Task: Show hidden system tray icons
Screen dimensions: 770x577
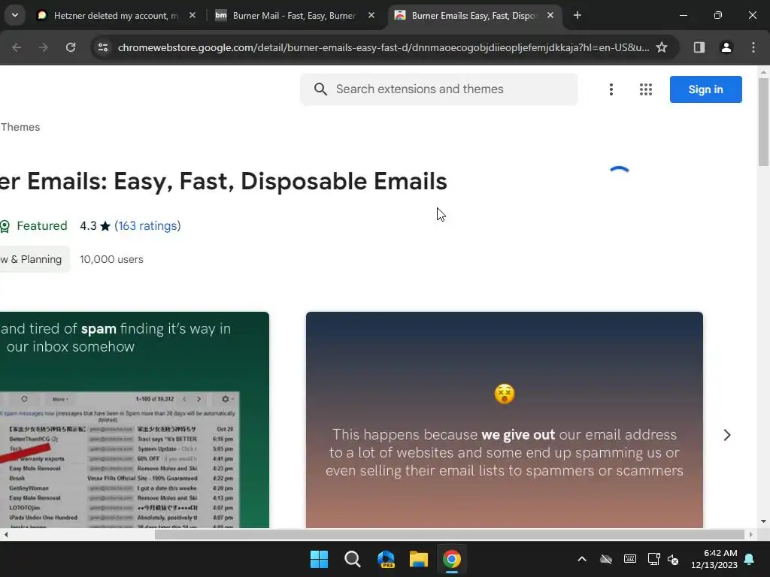Action: point(582,559)
